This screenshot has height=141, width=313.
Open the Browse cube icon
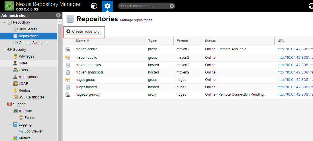(94, 6)
